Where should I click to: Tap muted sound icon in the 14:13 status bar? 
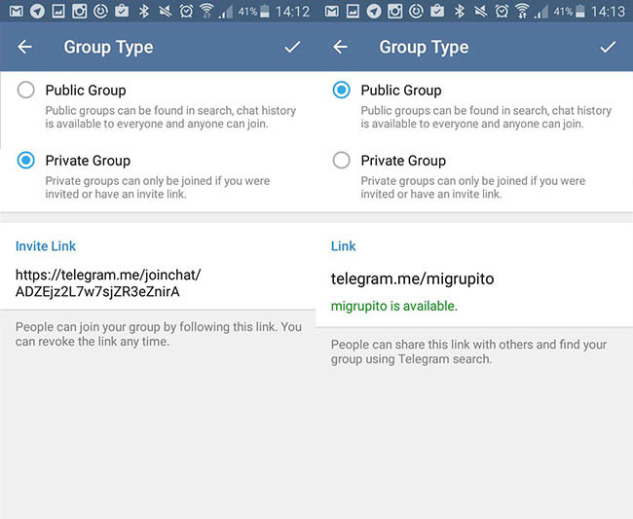click(480, 11)
